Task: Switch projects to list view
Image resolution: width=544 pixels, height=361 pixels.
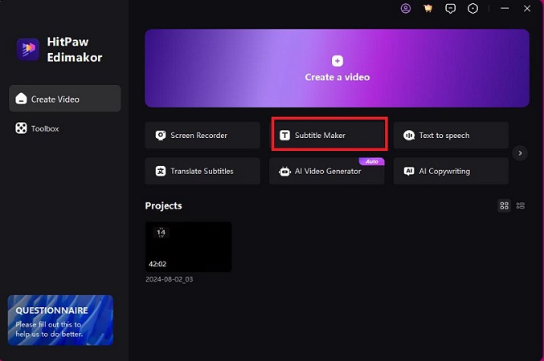Action: pos(521,206)
